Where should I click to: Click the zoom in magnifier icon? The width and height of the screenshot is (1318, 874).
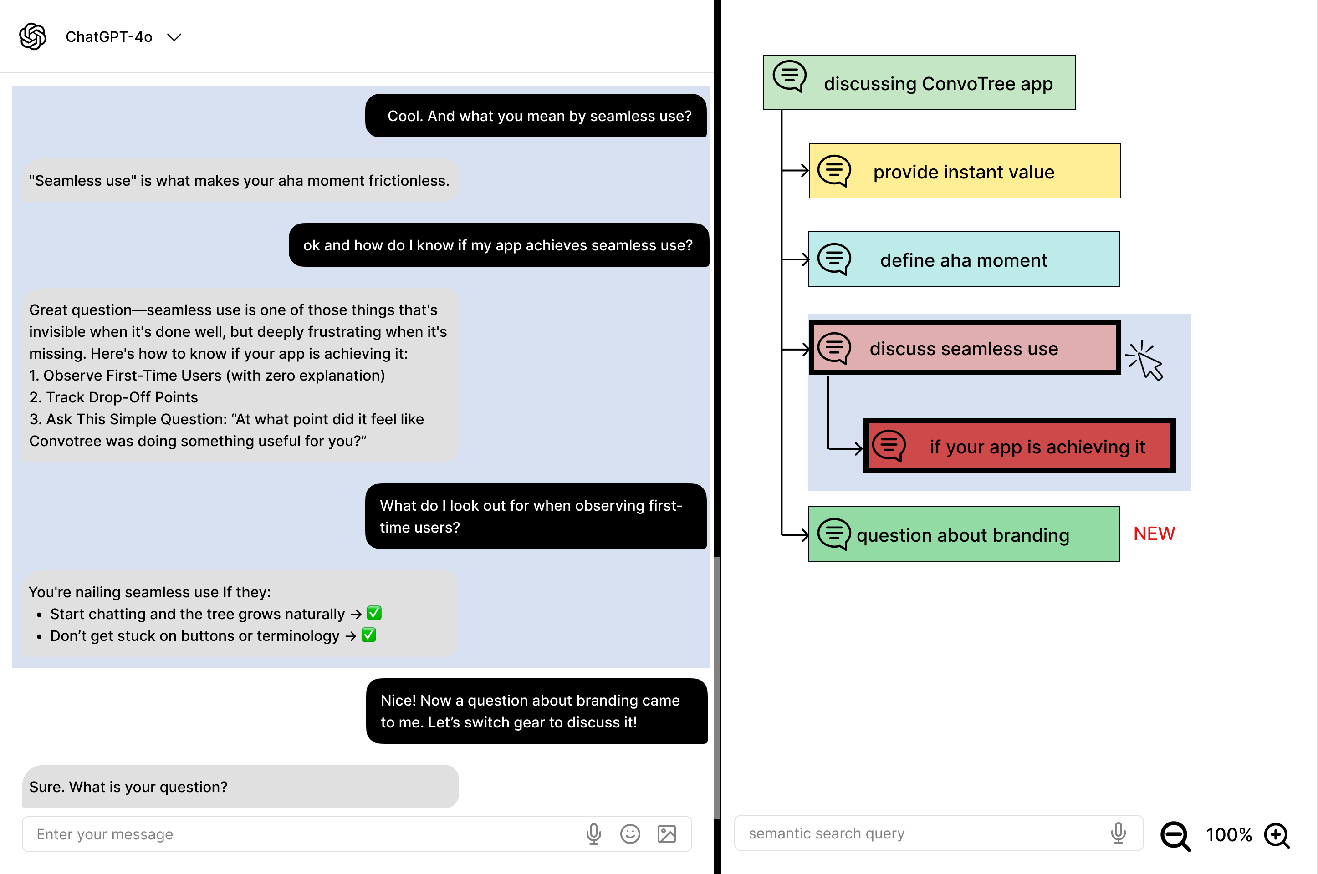click(1277, 836)
